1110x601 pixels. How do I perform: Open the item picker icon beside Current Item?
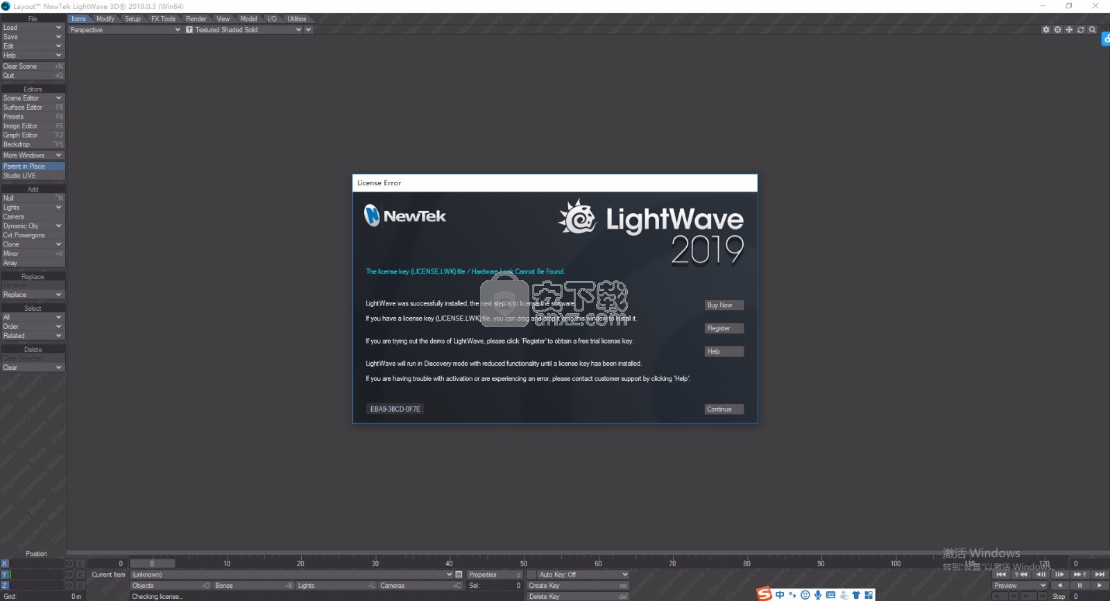459,575
